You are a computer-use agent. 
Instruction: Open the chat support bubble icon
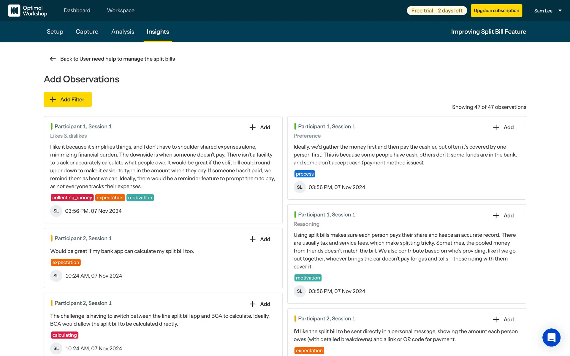pyautogui.click(x=551, y=337)
